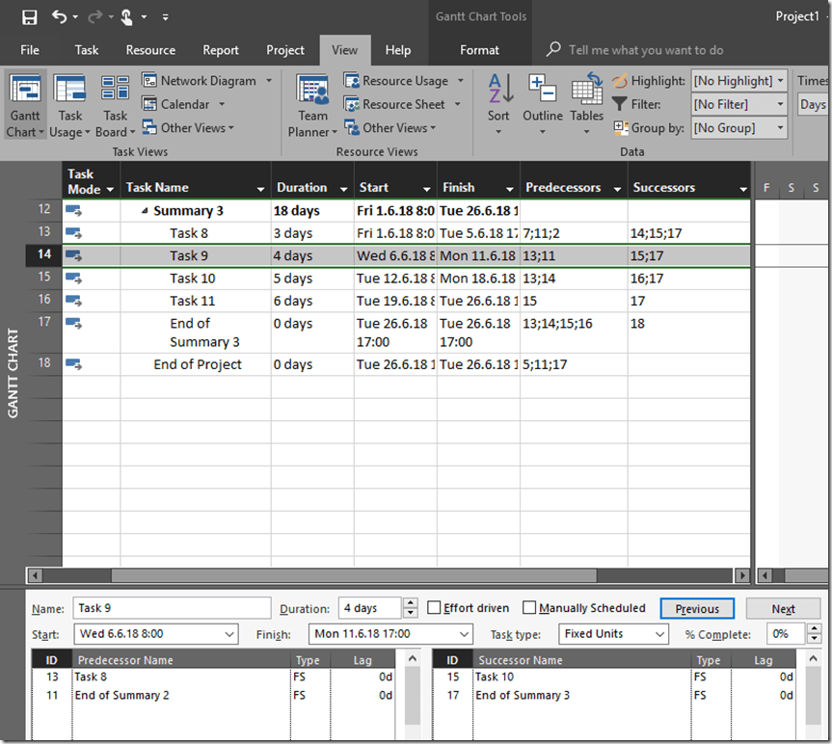Click the Save icon in title bar
This screenshot has height=744, width=832.
click(29, 16)
